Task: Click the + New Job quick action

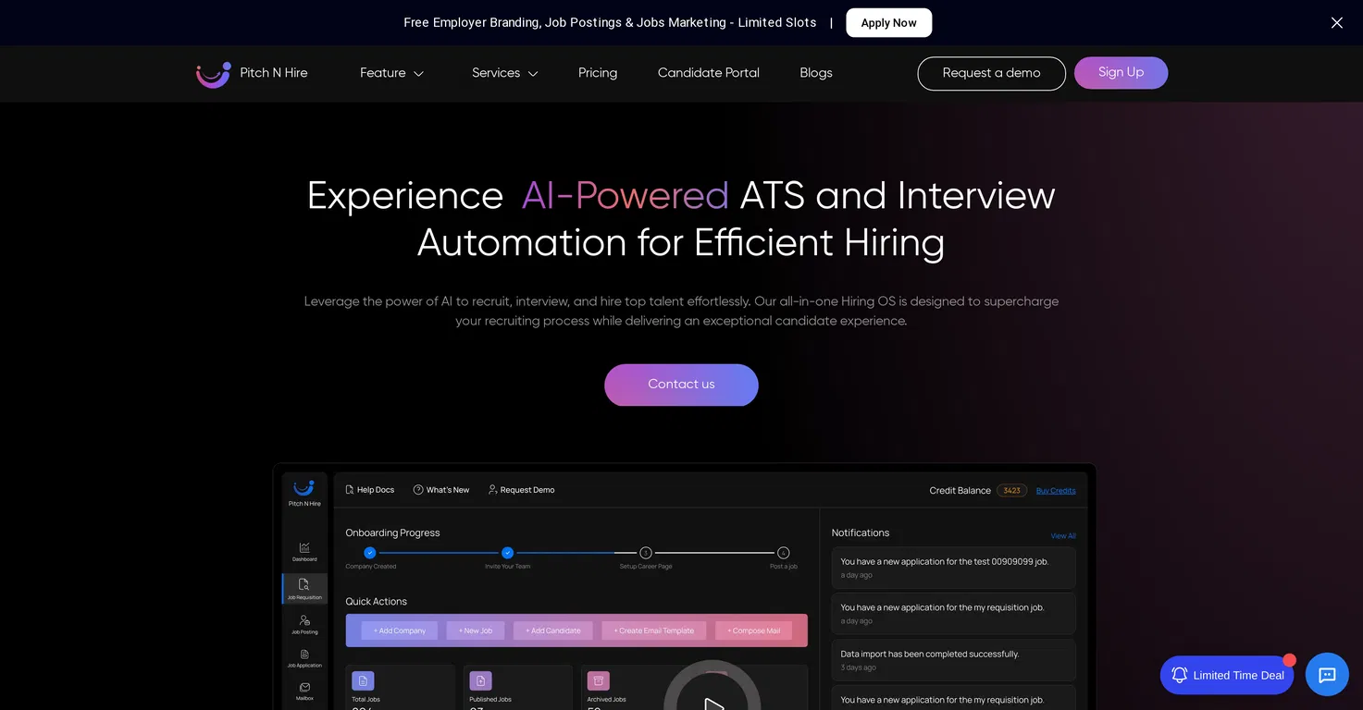Action: [x=476, y=630]
